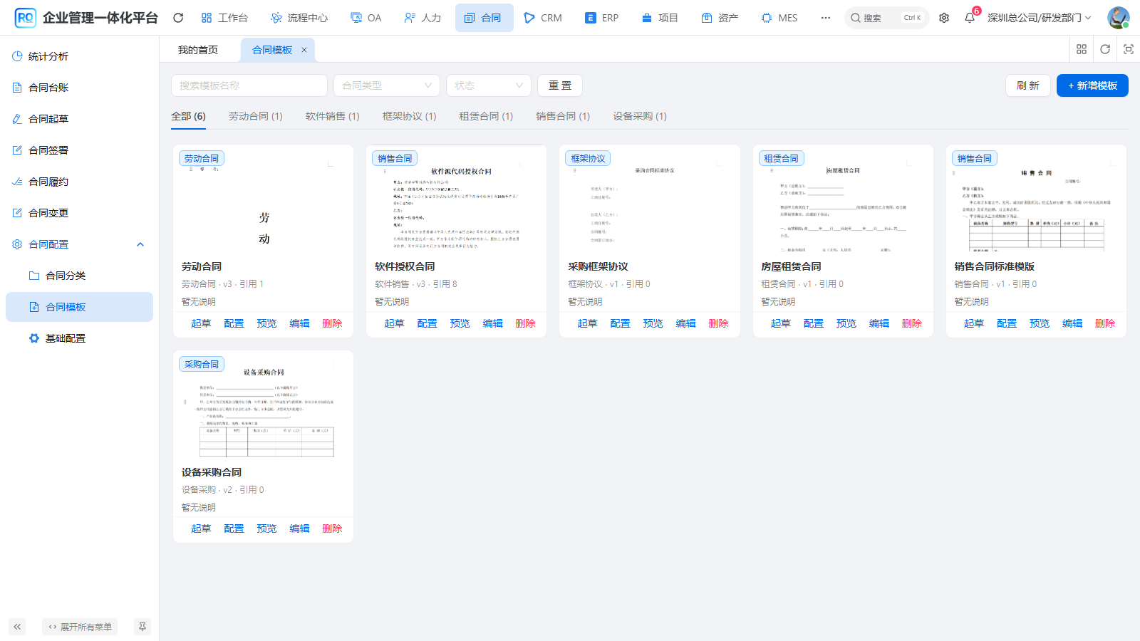Viewport: 1140px width, 641px height.
Task: Open 合同台账 in the sidebar
Action: point(79,88)
